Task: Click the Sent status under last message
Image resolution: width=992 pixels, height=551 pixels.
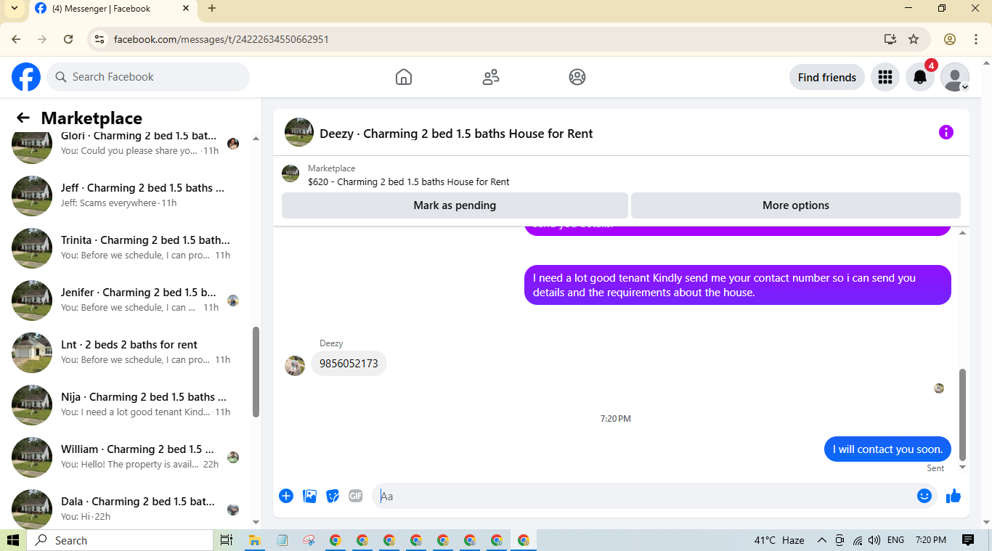Action: click(935, 468)
